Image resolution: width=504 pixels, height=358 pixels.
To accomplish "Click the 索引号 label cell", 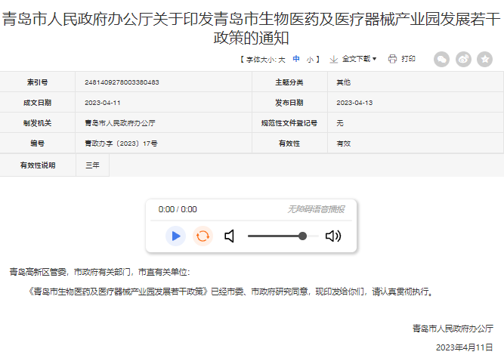I will [x=38, y=82].
